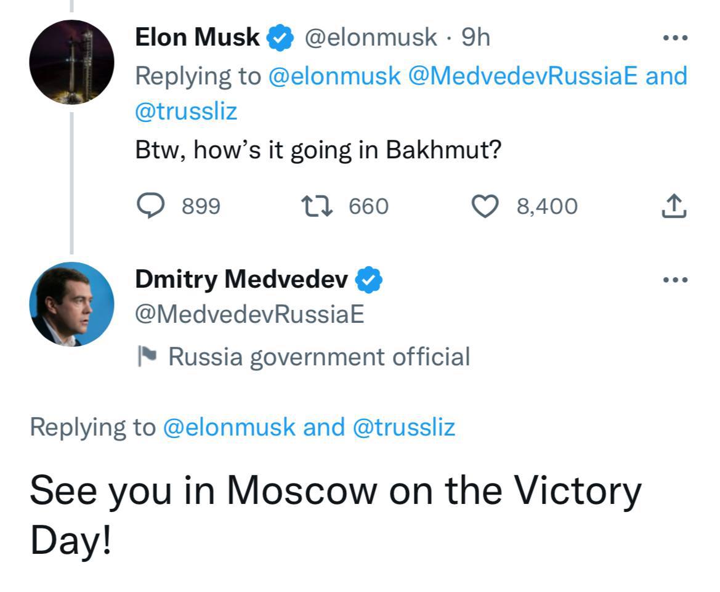Click the Dmitry Medvedev display name
This screenshot has height=592, width=720.
(x=241, y=280)
